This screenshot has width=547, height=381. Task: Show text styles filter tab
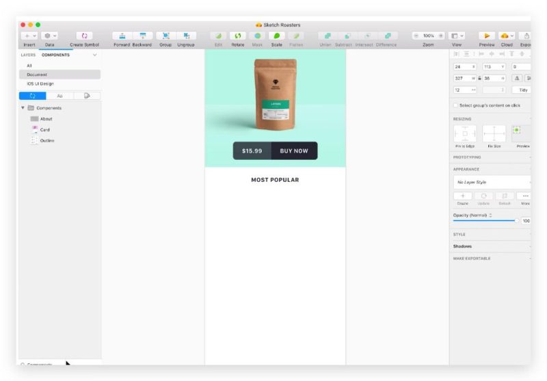(59, 96)
